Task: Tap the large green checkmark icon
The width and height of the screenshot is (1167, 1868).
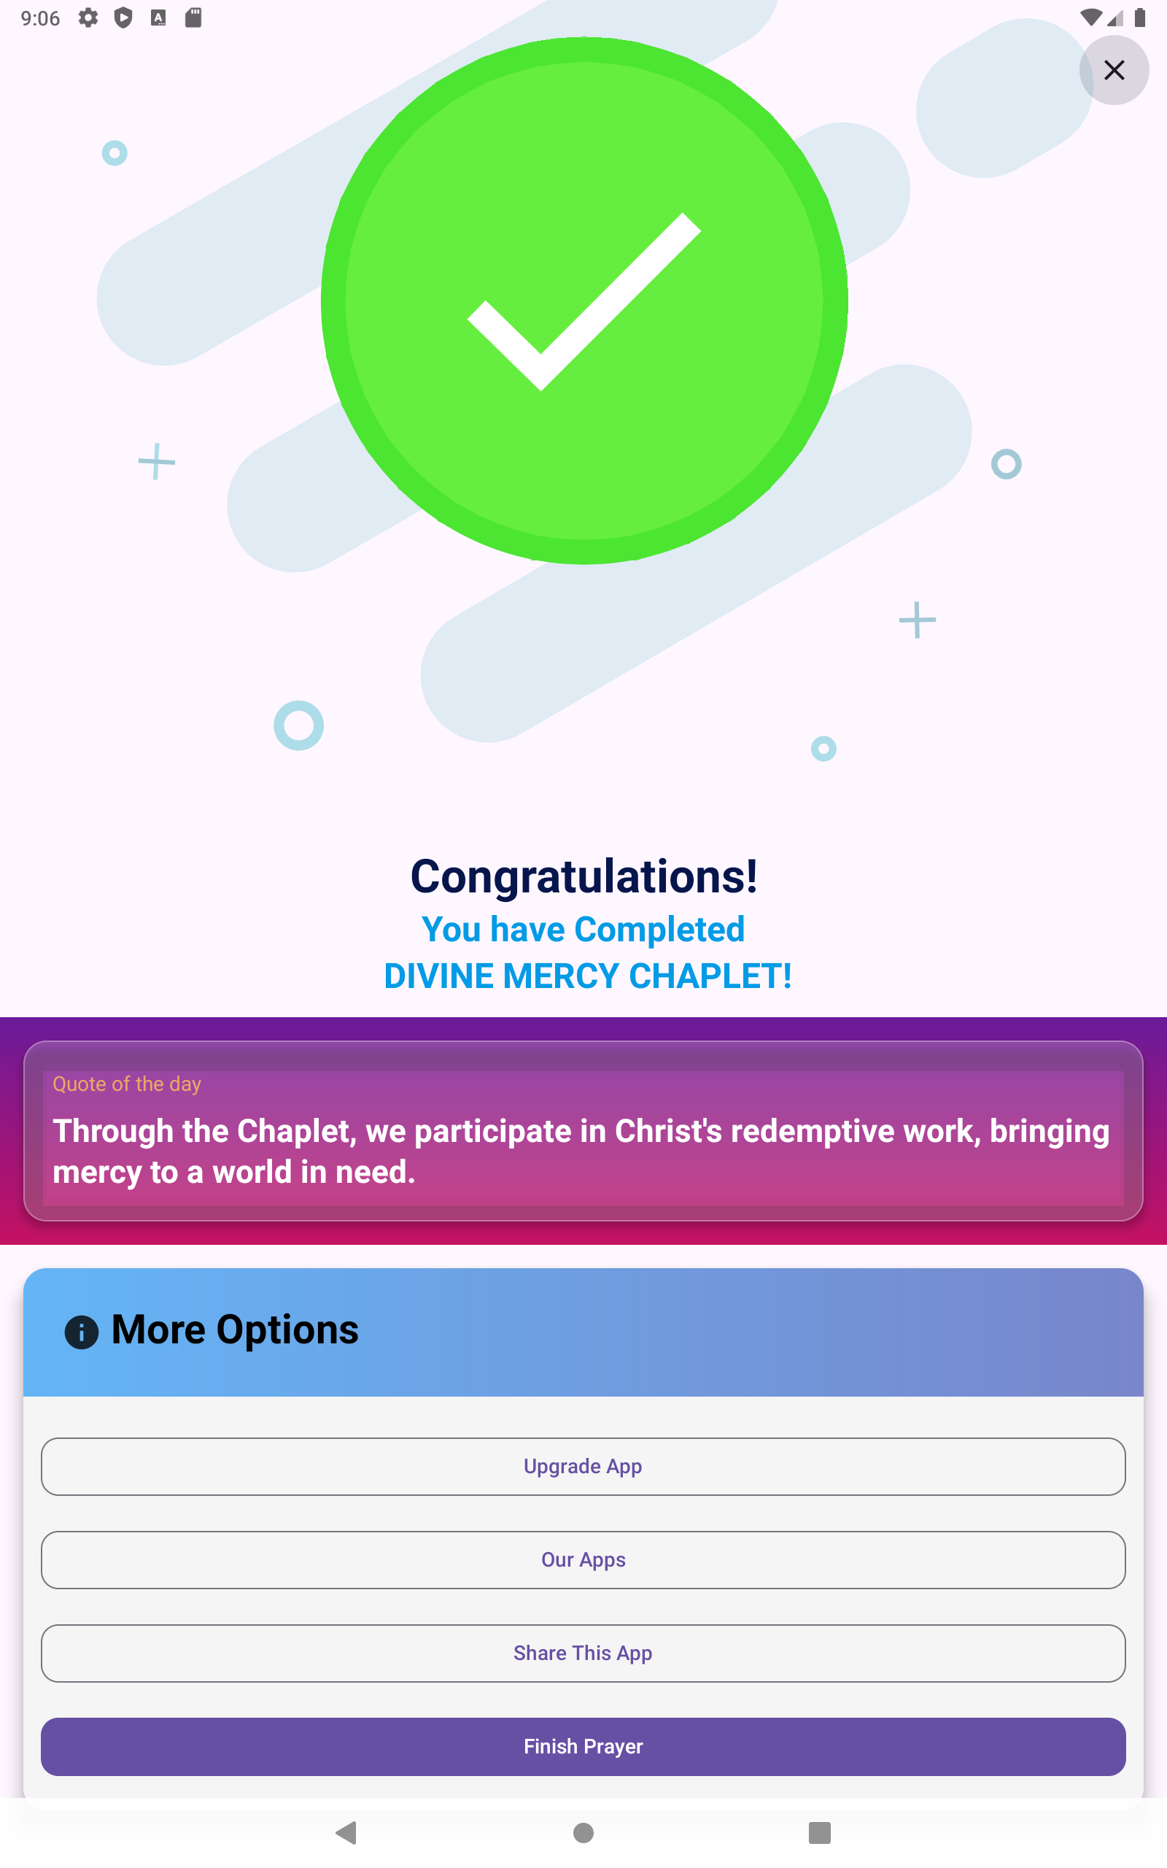Action: (583, 301)
